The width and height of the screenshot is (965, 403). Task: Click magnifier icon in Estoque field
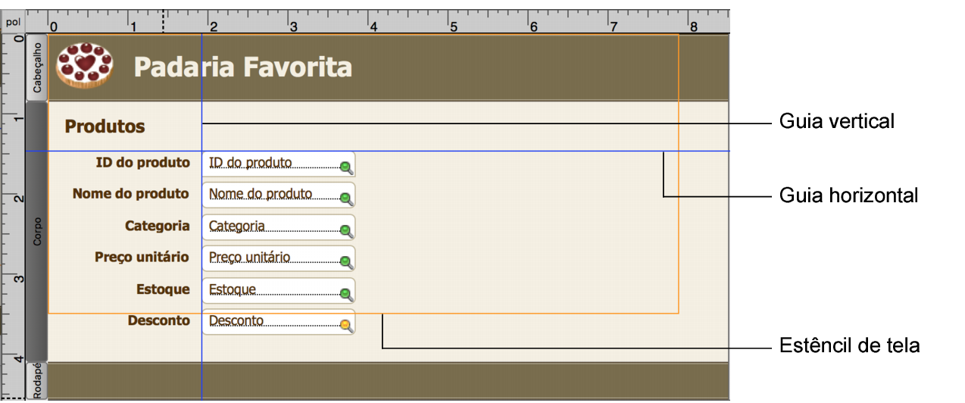345,294
